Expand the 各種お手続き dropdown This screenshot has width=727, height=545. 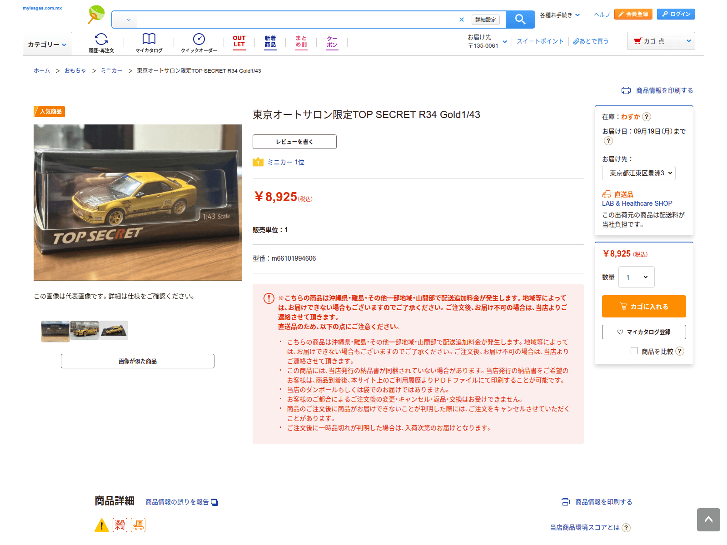pos(560,15)
